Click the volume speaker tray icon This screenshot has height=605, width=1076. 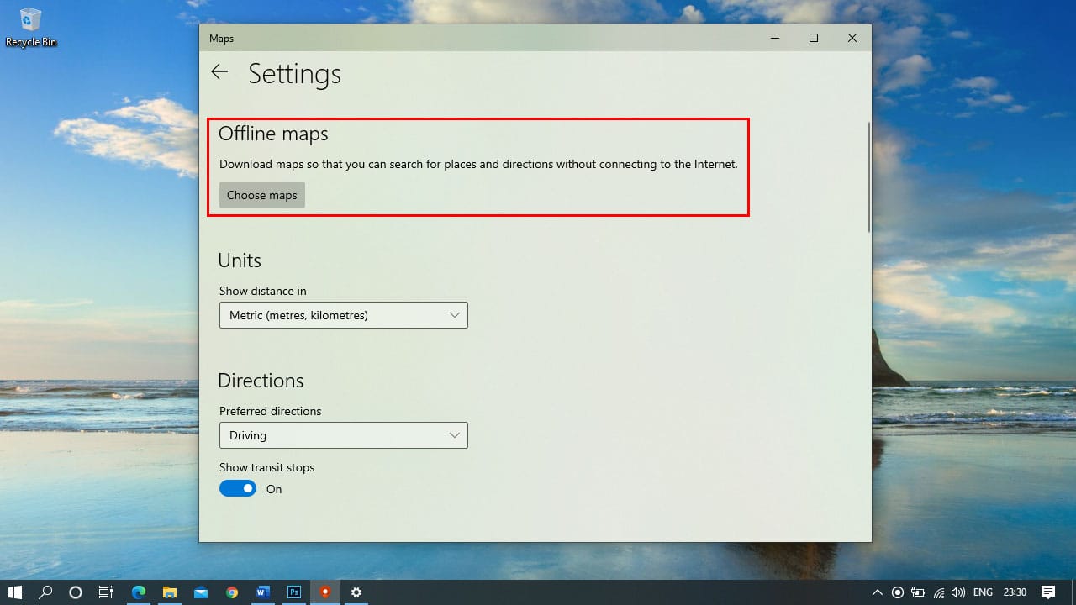tap(958, 592)
